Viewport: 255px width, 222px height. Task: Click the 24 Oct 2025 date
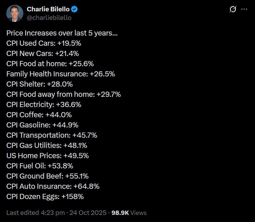click(x=92, y=213)
